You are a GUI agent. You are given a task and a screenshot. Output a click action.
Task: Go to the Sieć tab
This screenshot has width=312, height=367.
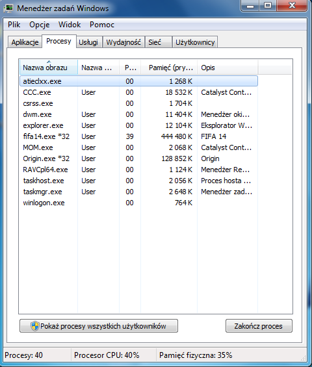pos(158,42)
